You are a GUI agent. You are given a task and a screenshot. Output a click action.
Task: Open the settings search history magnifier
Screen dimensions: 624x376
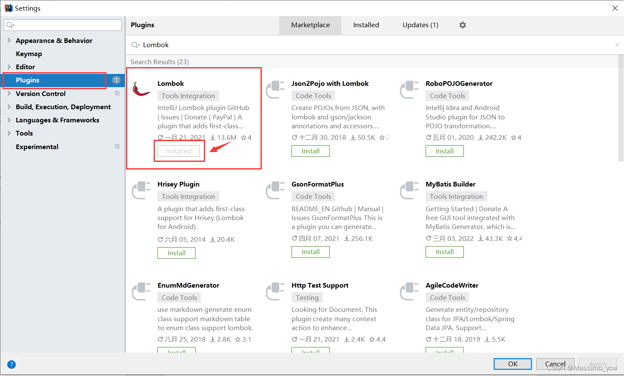click(10, 25)
